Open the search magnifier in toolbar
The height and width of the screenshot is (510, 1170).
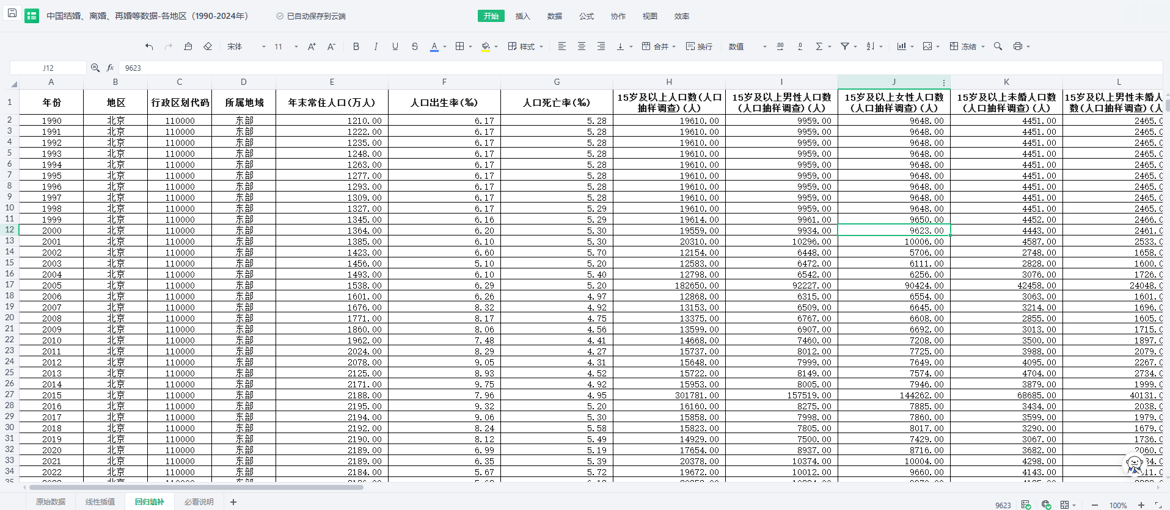pos(998,46)
